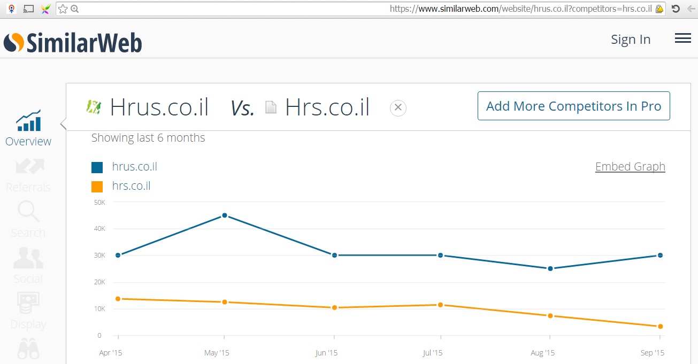Remove the Hrs.co.il competitor
The width and height of the screenshot is (698, 364).
[398, 108]
